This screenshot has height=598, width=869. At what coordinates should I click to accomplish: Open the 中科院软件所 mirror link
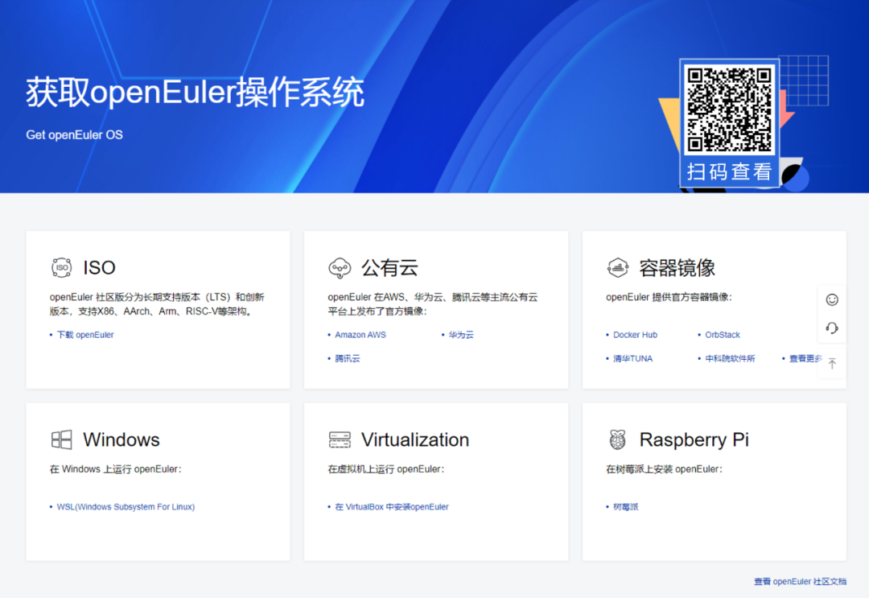[730, 359]
